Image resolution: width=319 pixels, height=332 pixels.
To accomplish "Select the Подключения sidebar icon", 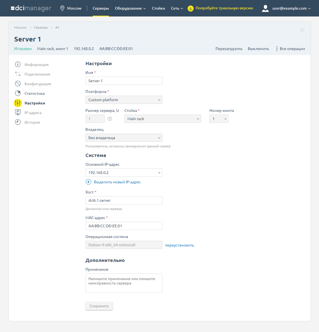I will 18,74.
